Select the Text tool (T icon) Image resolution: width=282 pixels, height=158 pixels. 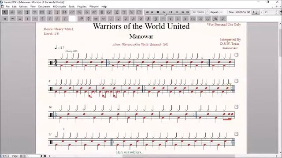[124, 12]
